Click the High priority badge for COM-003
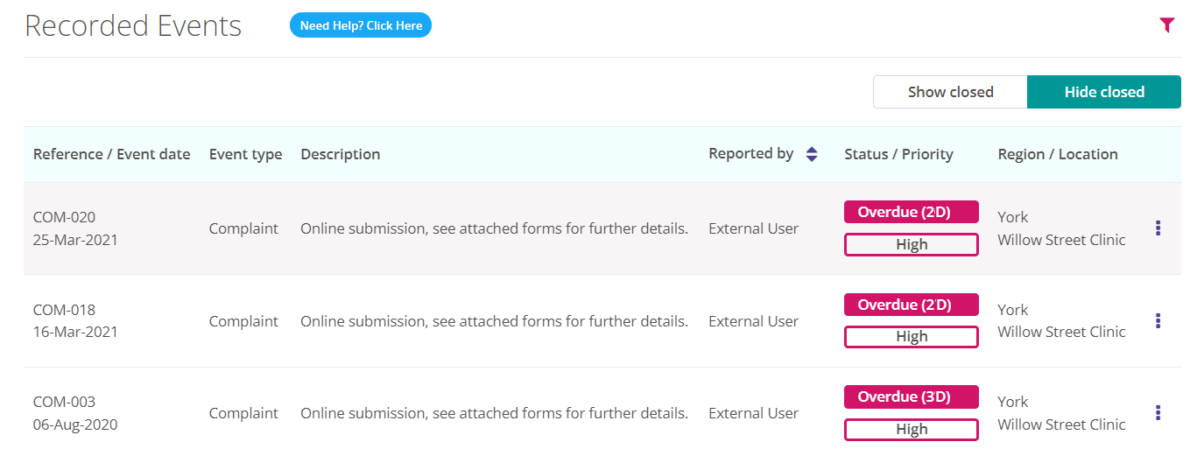The image size is (1197, 456). point(911,430)
